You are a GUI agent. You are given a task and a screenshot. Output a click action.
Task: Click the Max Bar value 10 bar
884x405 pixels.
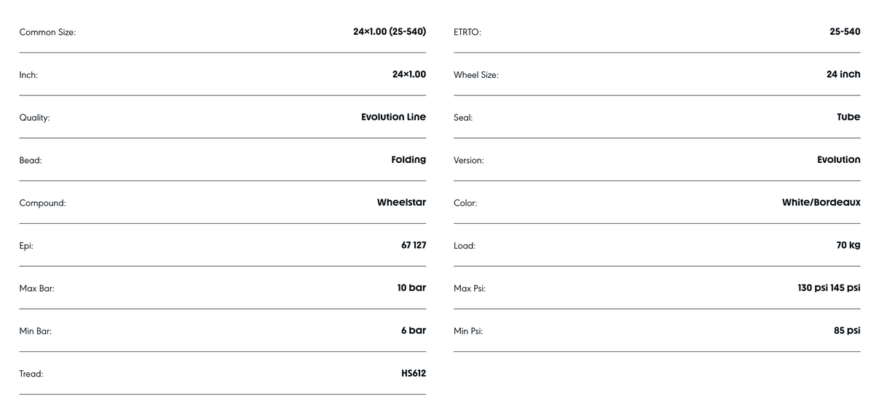pos(411,288)
